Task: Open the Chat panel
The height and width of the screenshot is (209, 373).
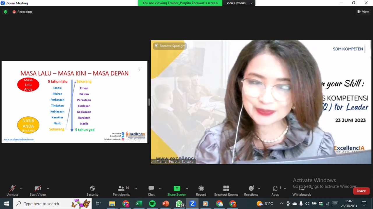Action: coord(151,190)
